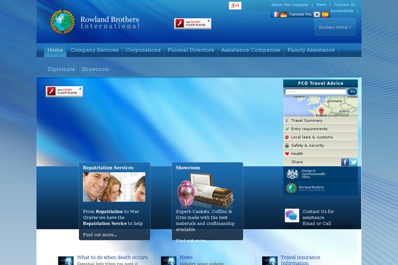Open the Assistance Companies menu item
398x265 pixels.
[251, 50]
